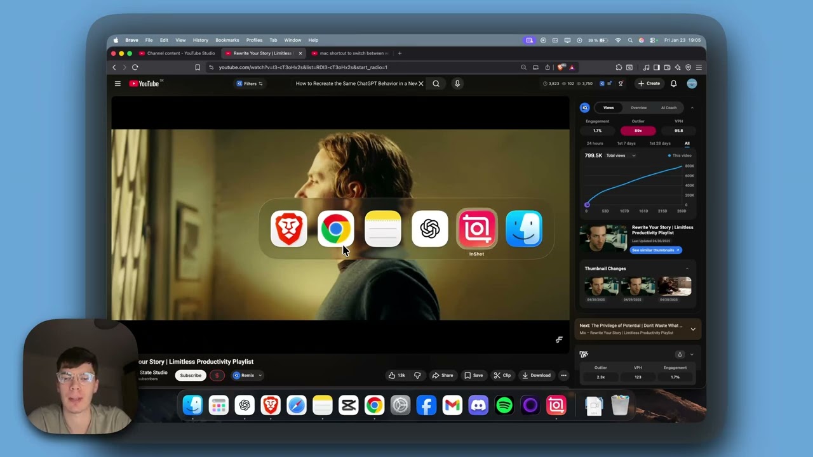The height and width of the screenshot is (457, 813).
Task: Open Brave's hamburger menu
Action: pos(699,67)
